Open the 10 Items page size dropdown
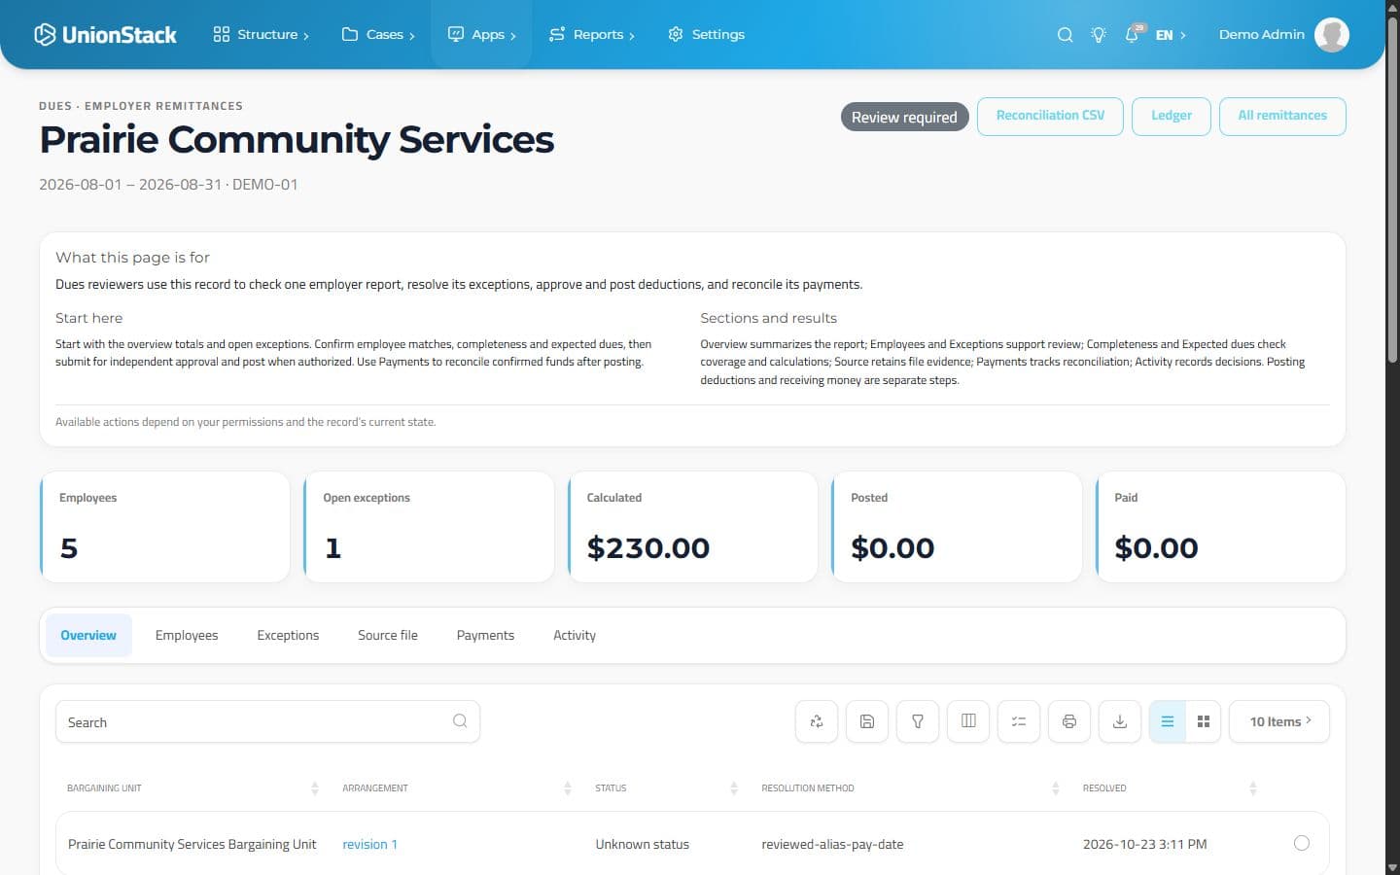Screen dimensions: 1400x875 (1279, 721)
